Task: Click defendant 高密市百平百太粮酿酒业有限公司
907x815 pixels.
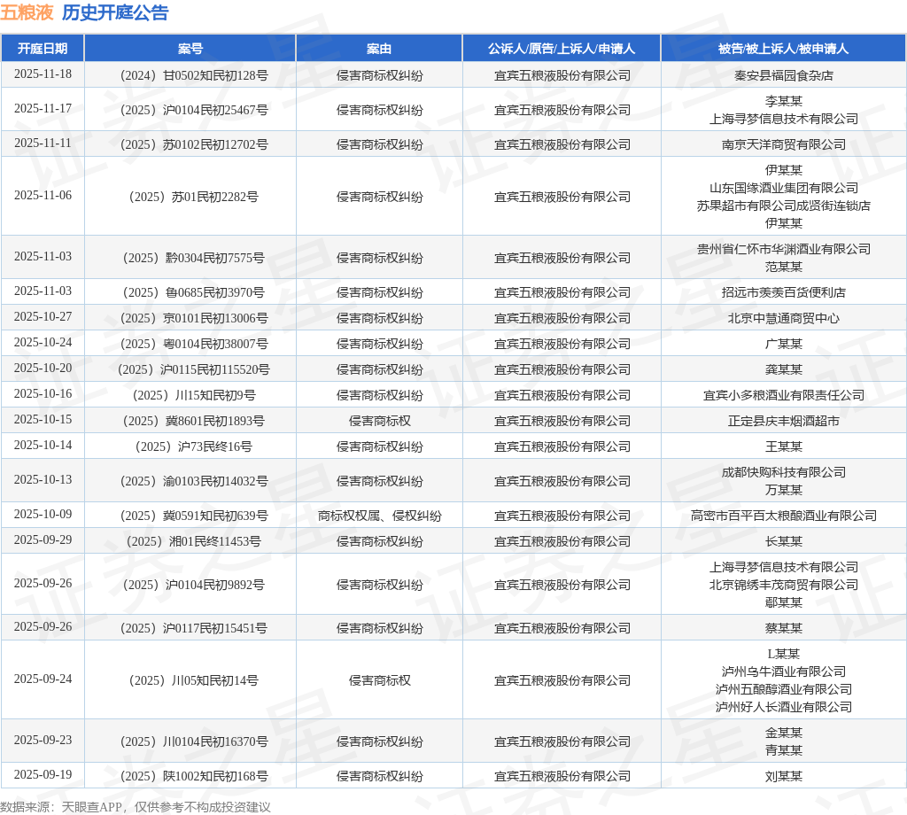Action: 784,516
